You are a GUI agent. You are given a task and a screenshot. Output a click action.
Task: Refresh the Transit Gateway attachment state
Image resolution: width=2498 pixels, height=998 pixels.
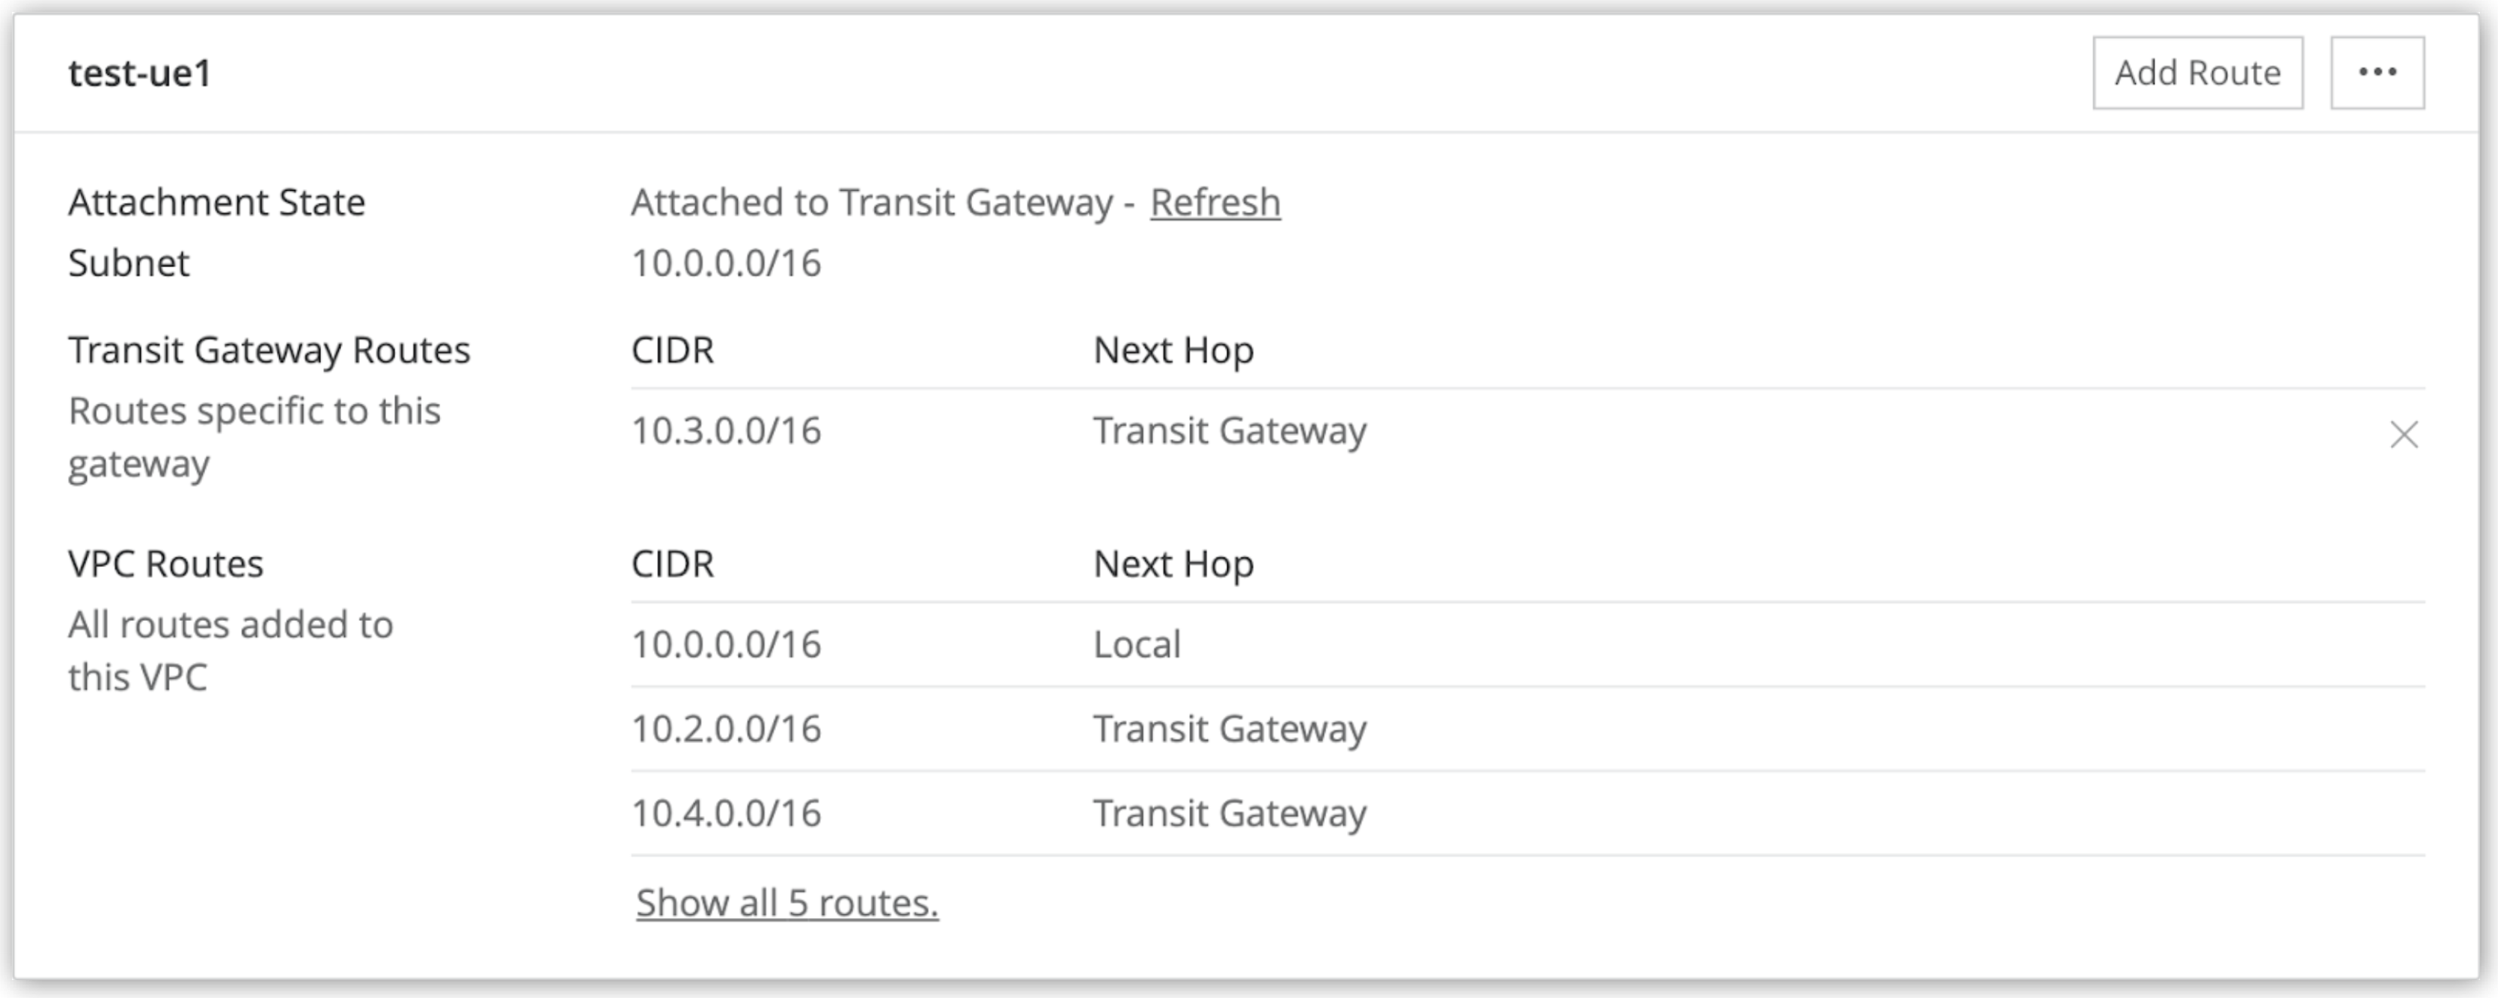point(1214,203)
